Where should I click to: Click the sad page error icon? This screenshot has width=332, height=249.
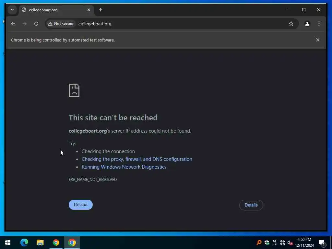[x=74, y=90]
